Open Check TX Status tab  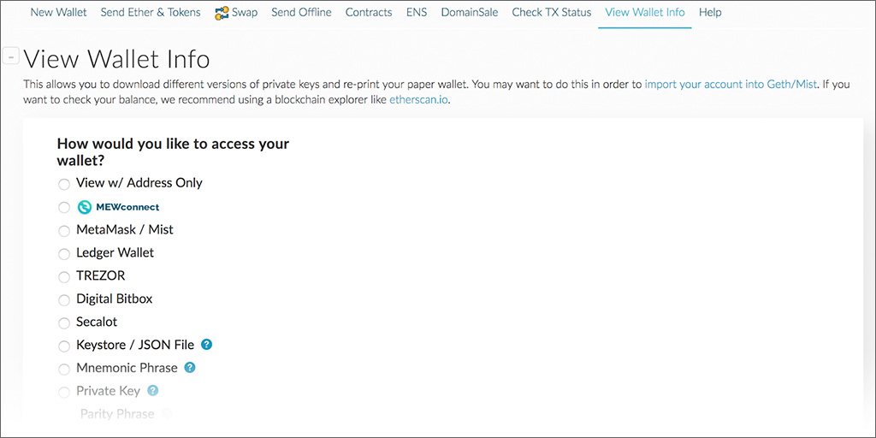click(552, 12)
